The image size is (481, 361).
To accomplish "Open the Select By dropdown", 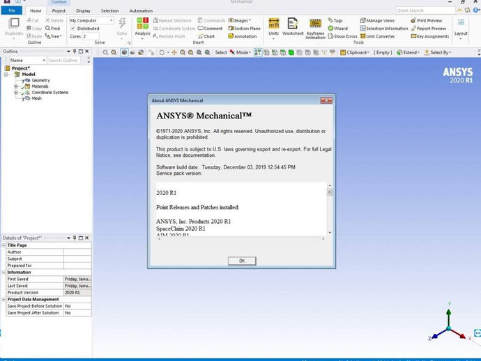I will (438, 52).
